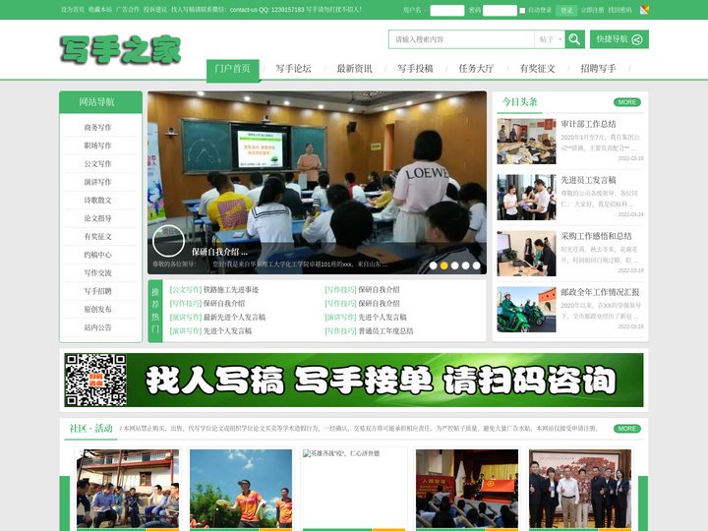Click 设为首页 link
This screenshot has width=708, height=531.
click(73, 10)
